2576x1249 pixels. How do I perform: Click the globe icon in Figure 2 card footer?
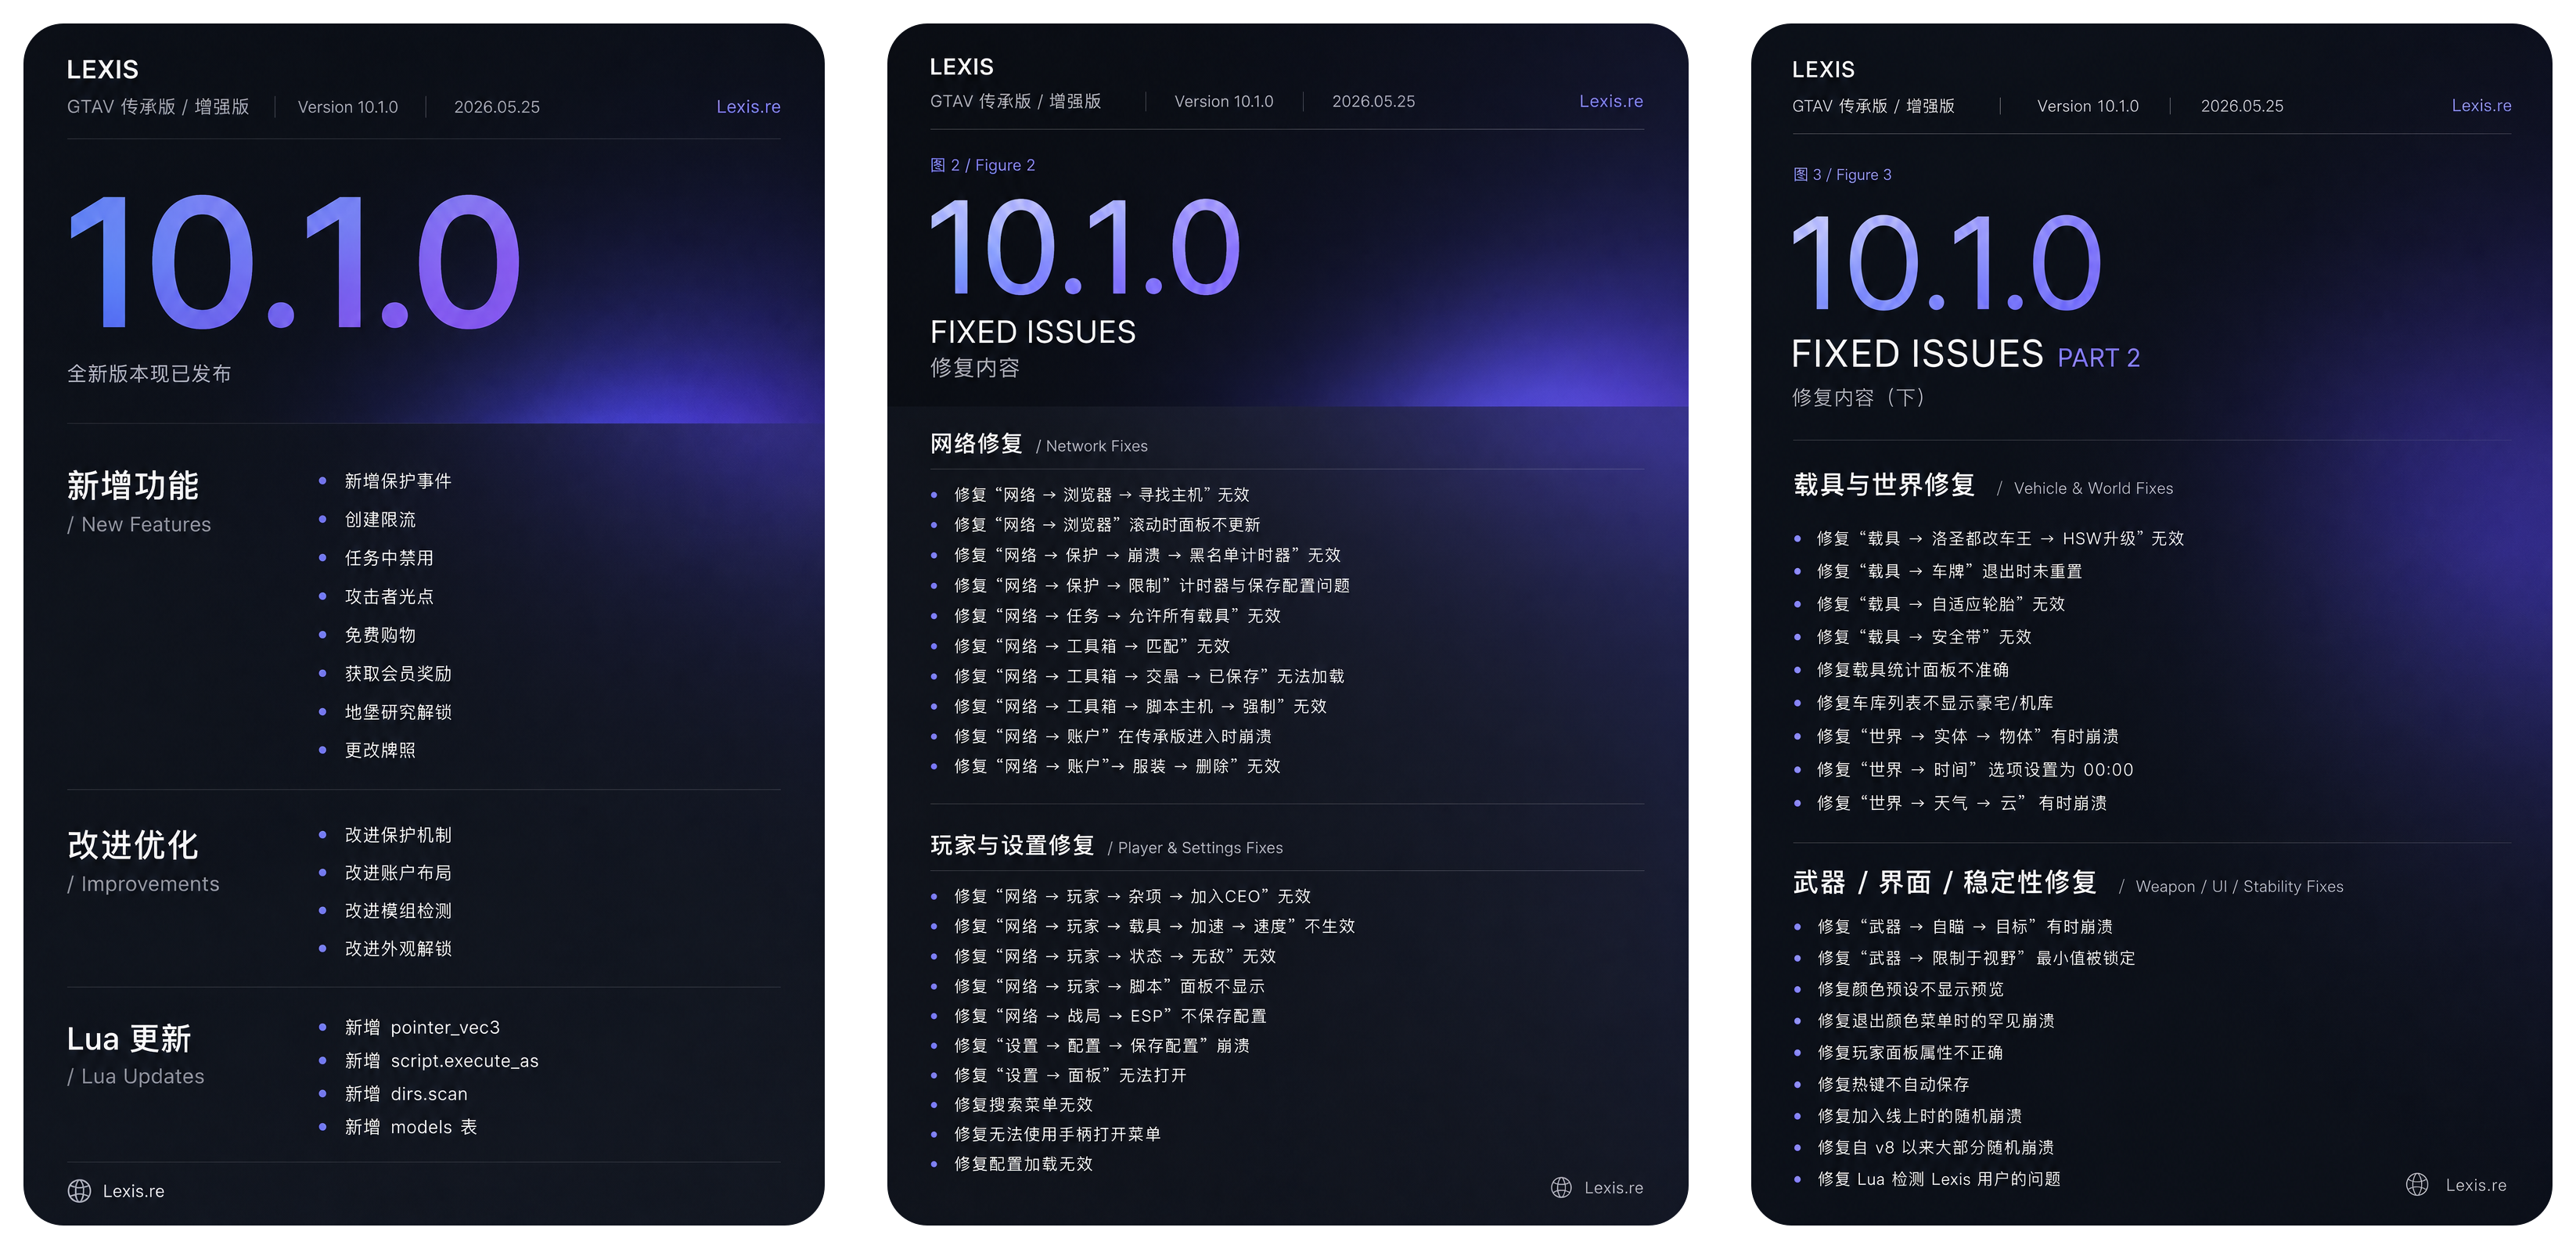1561,1187
